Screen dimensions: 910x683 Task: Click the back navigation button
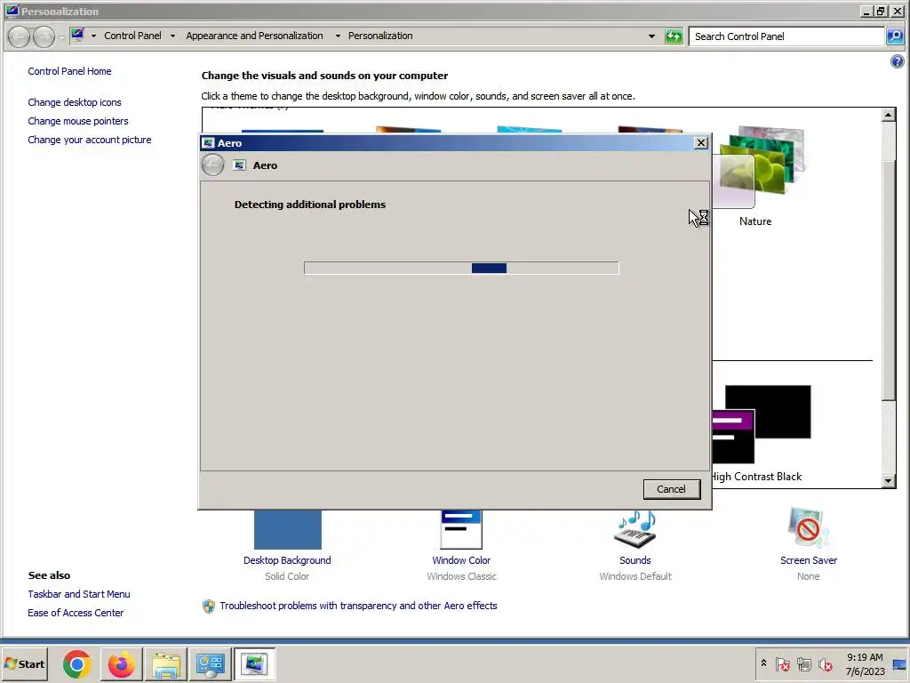coord(20,36)
